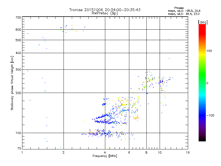
Task: Click the plot title 'Tromsø 20151006 20:34:00-20:35:43'
Action: (x=105, y=10)
